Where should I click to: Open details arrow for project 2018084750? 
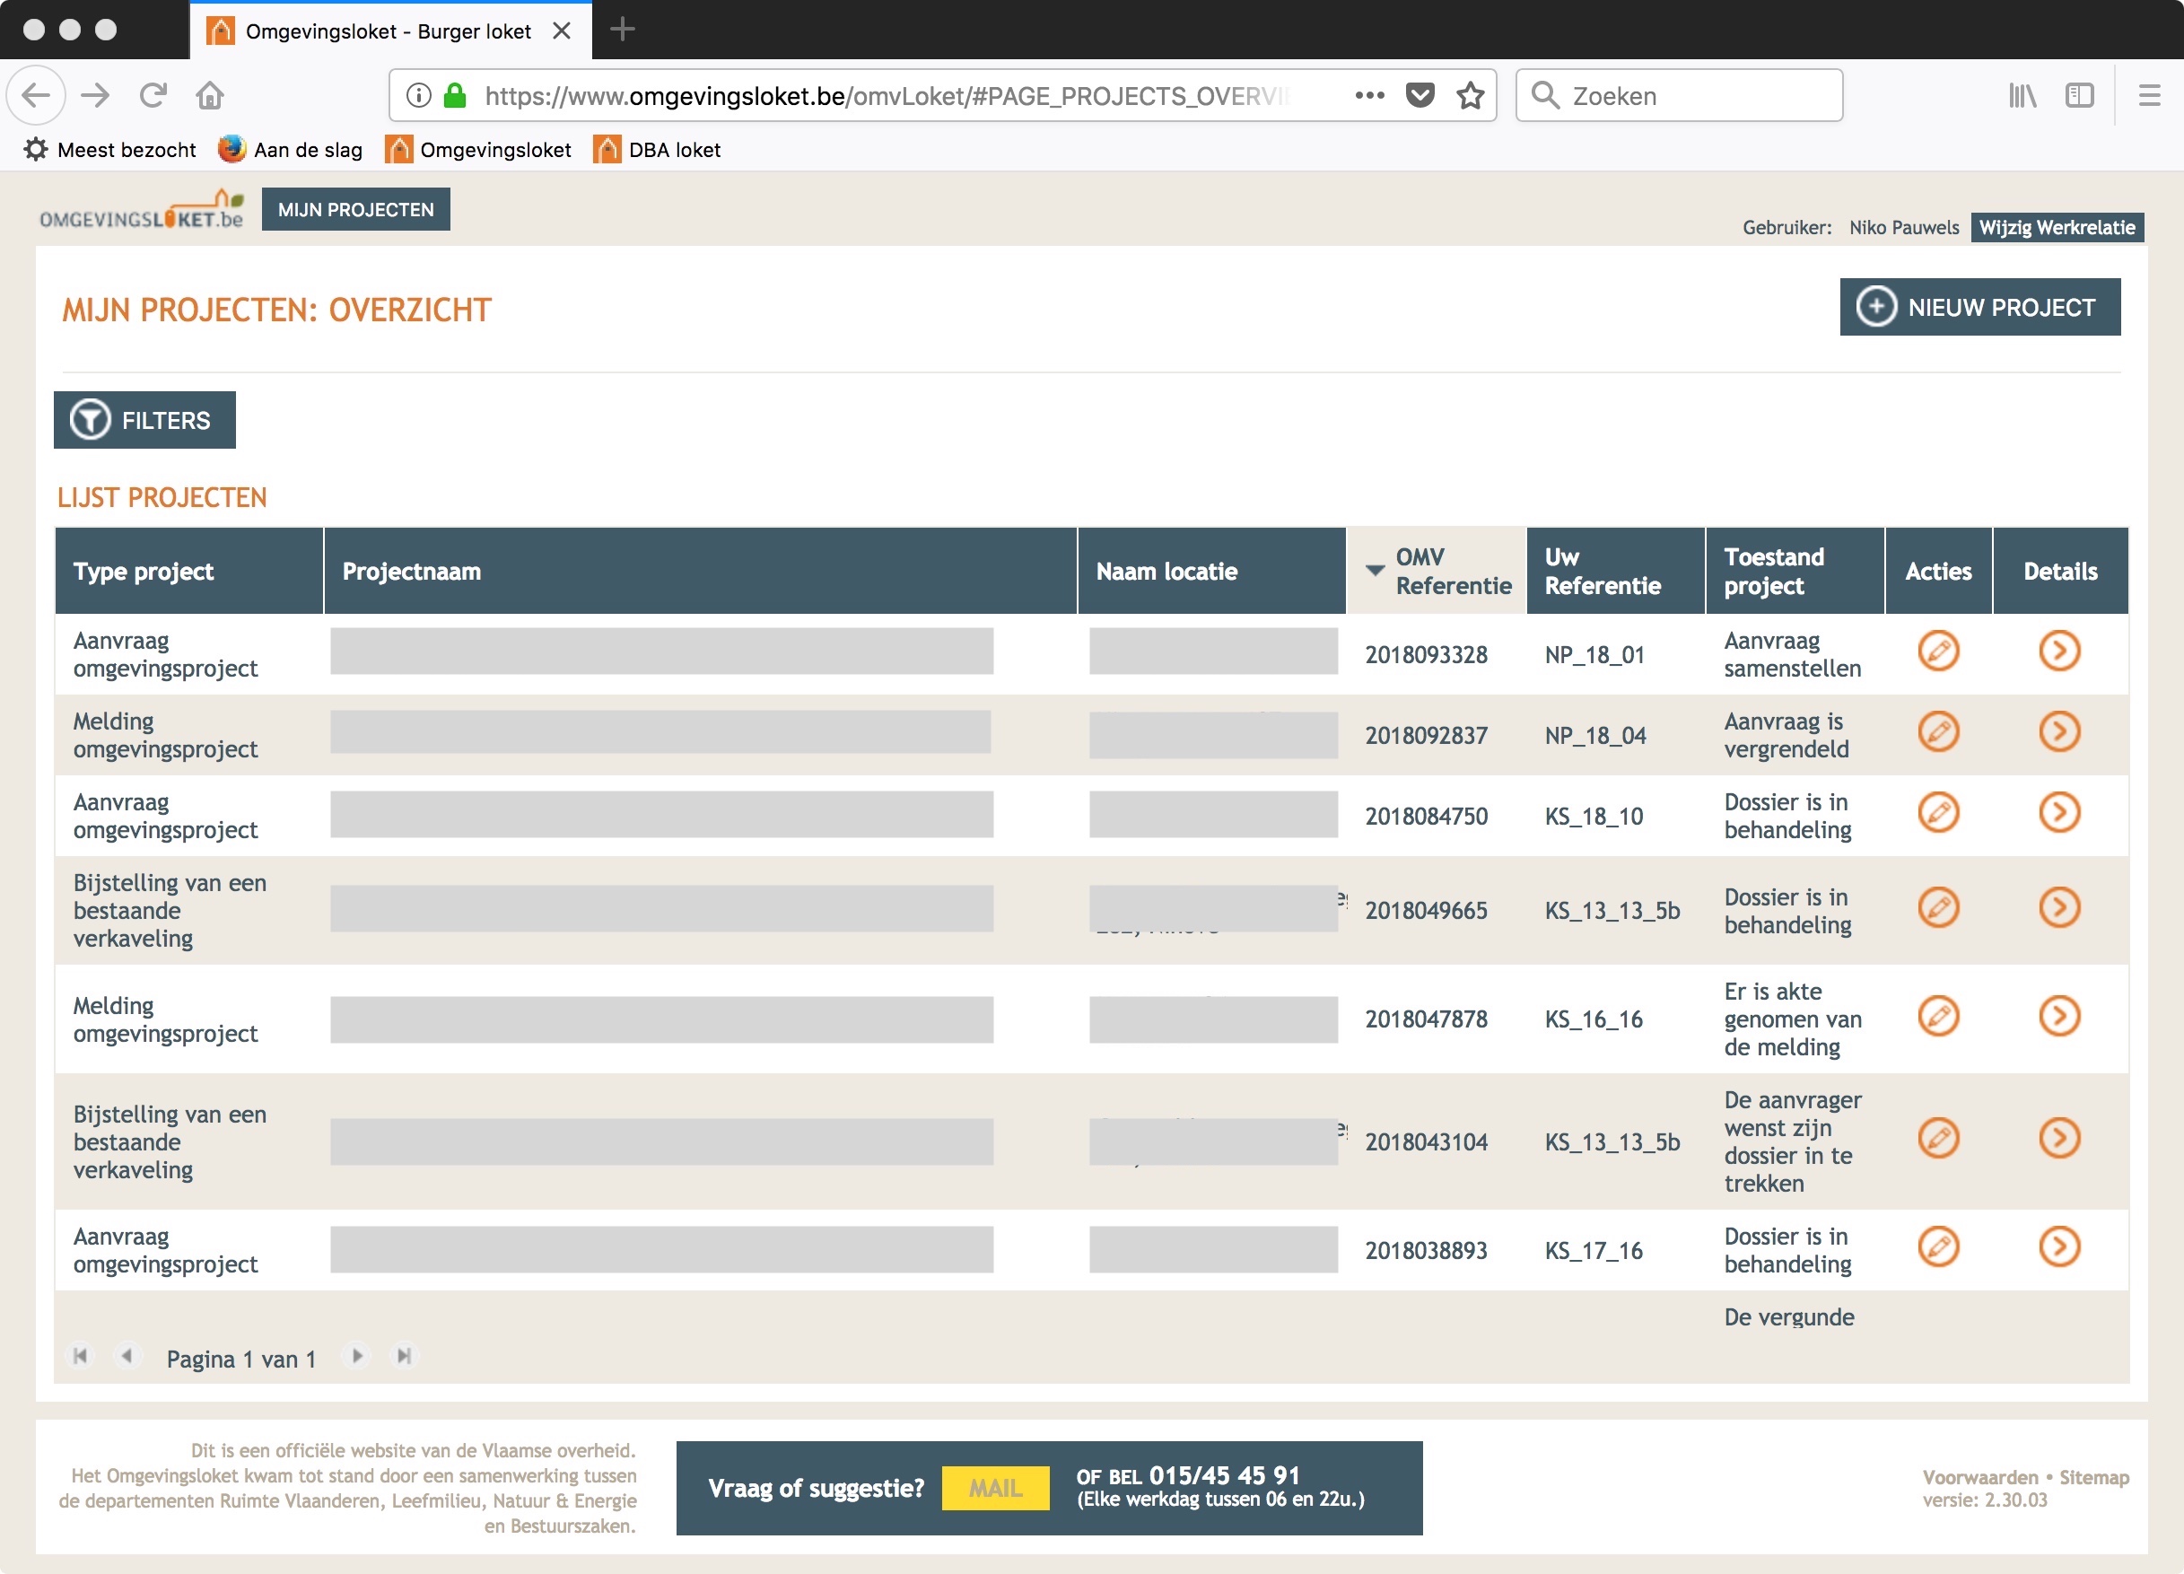coord(2058,813)
